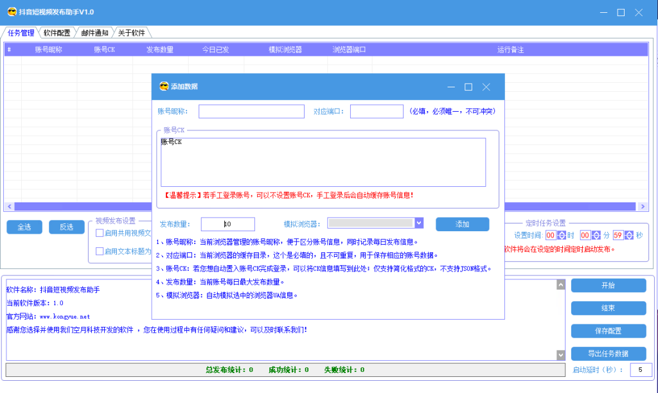This screenshot has width=658, height=393.
Task: Click the 账号昵称 input field in dialog
Action: click(x=251, y=112)
